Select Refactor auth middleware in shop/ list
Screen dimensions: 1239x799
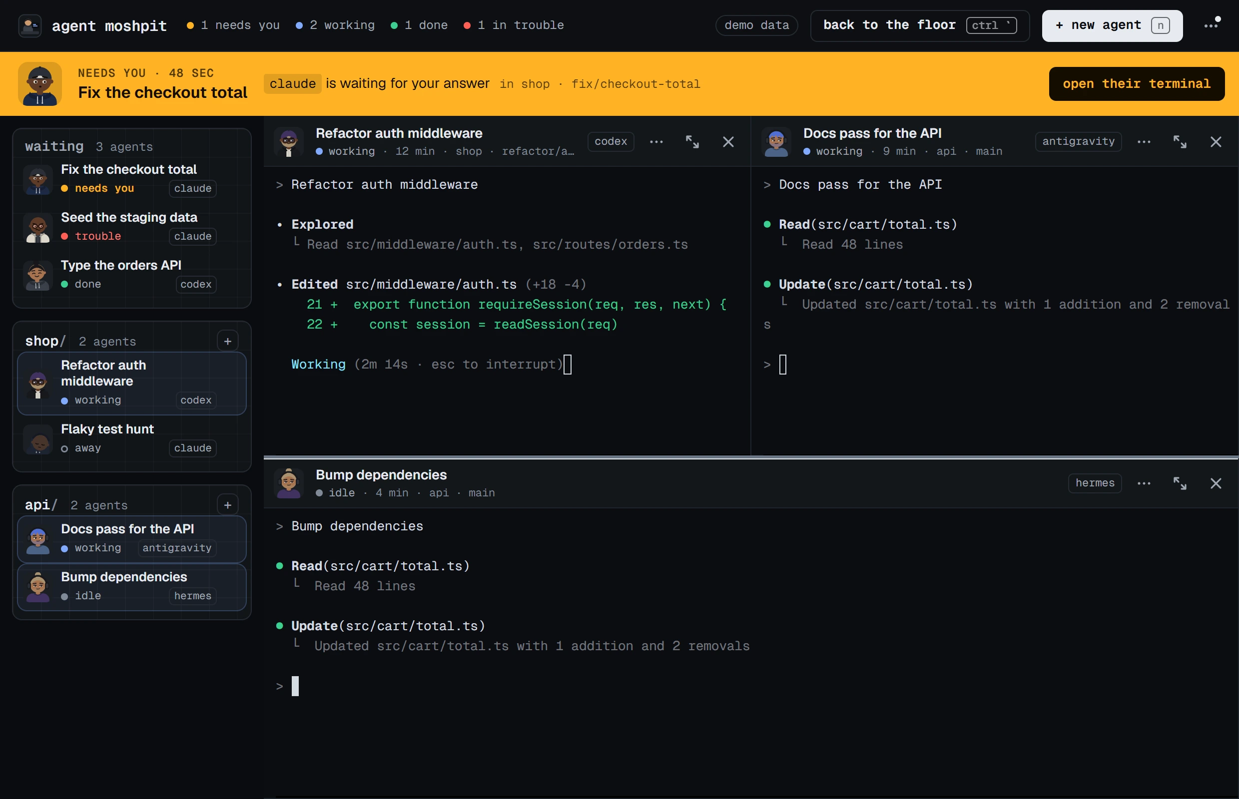tap(132, 384)
